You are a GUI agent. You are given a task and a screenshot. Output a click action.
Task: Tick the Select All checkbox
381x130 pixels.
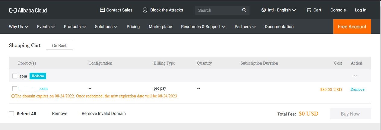click(11, 114)
